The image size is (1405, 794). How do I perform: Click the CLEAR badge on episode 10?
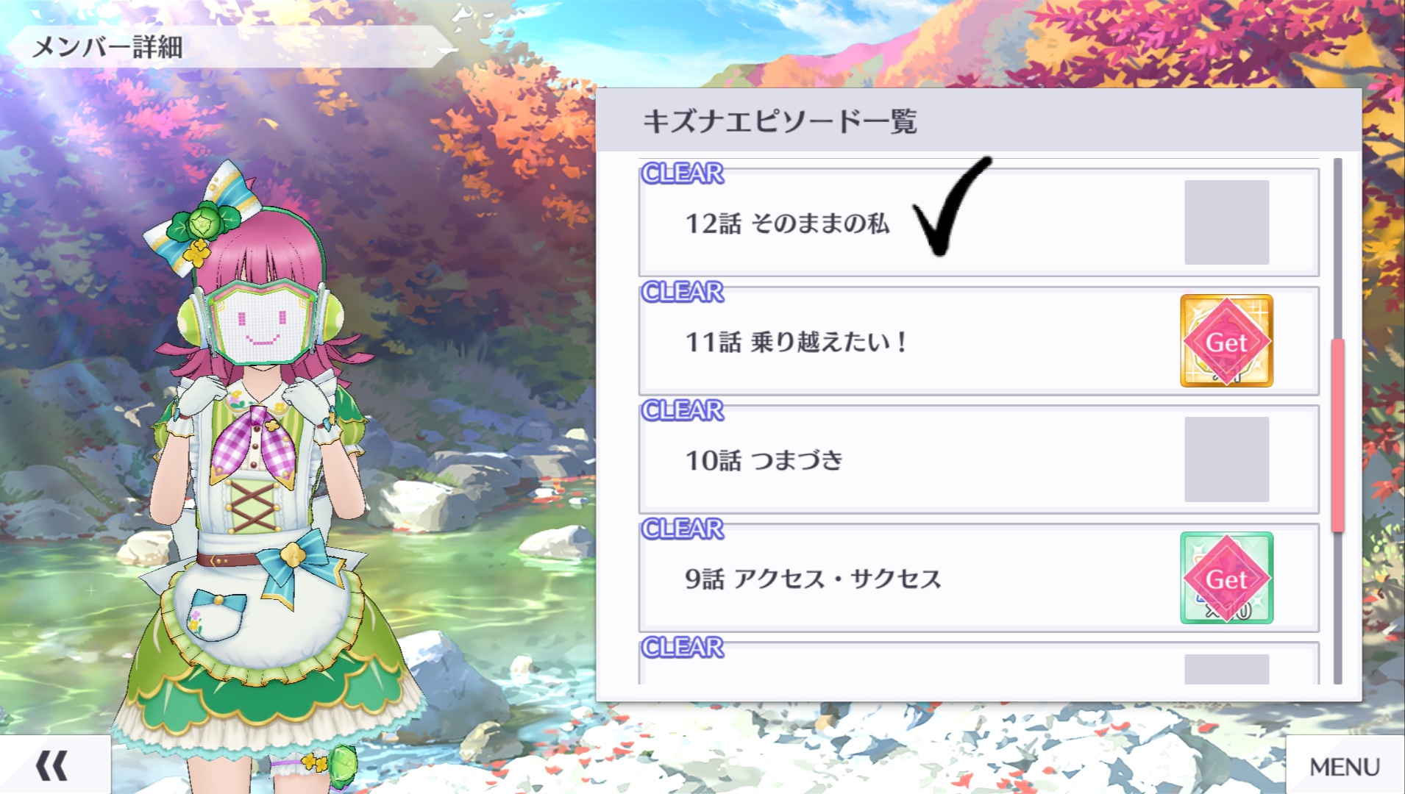[682, 410]
